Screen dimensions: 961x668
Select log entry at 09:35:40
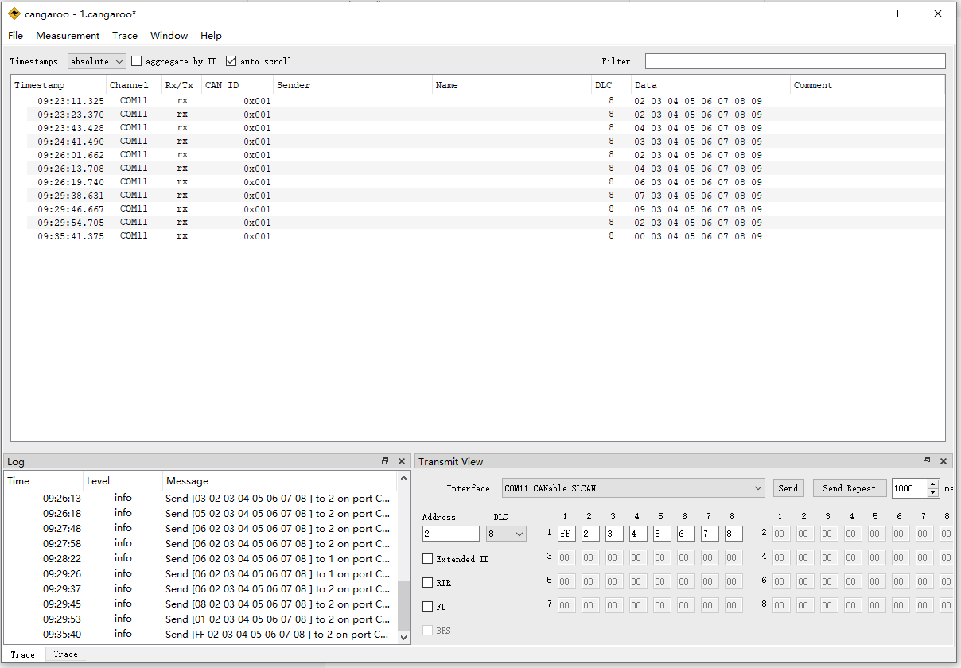point(199,635)
